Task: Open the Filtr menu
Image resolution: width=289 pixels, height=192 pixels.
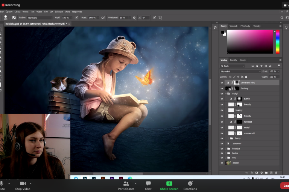Action: (46, 12)
